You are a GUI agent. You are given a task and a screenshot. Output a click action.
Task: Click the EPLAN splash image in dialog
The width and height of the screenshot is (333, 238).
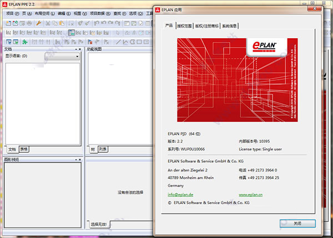[x=237, y=80]
